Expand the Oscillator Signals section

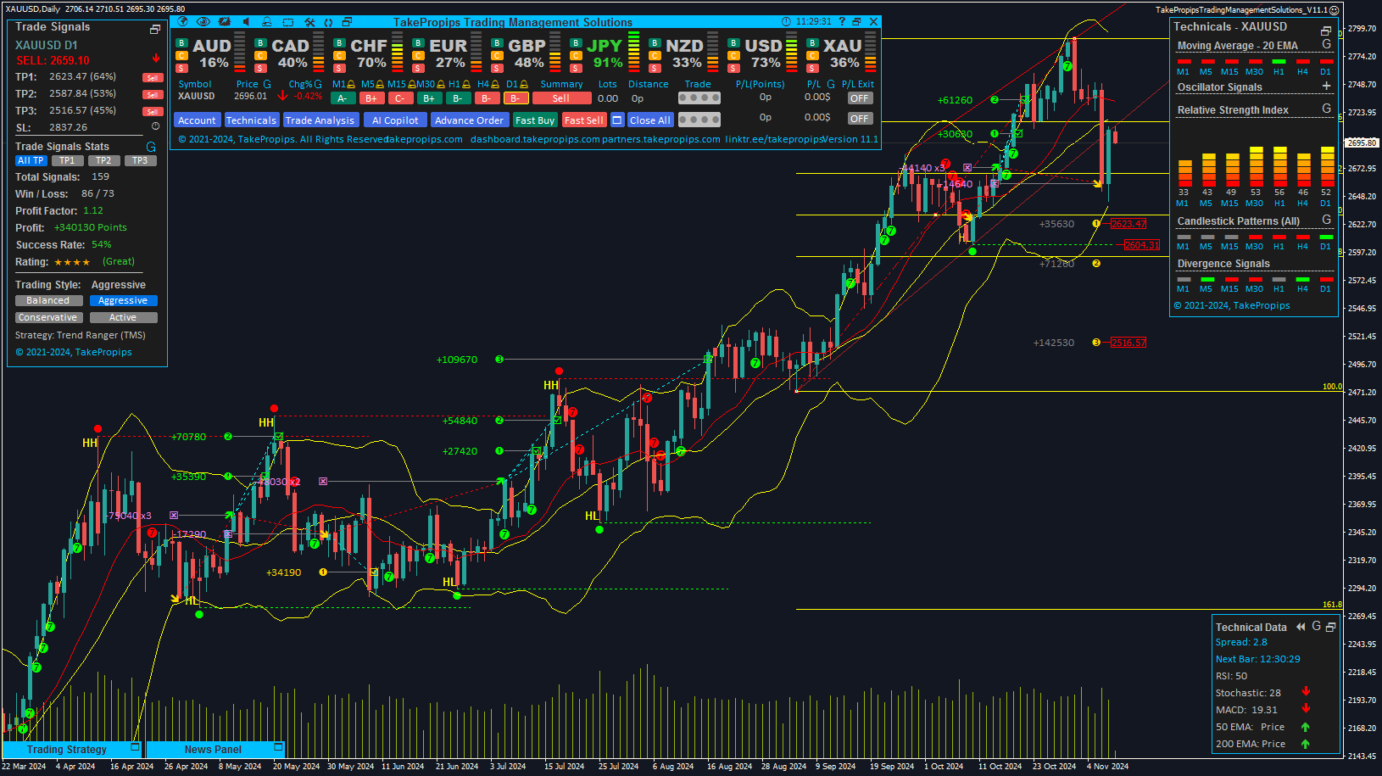pos(1327,86)
